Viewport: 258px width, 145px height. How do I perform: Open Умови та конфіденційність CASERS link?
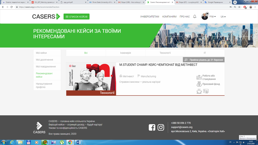(x=68, y=128)
